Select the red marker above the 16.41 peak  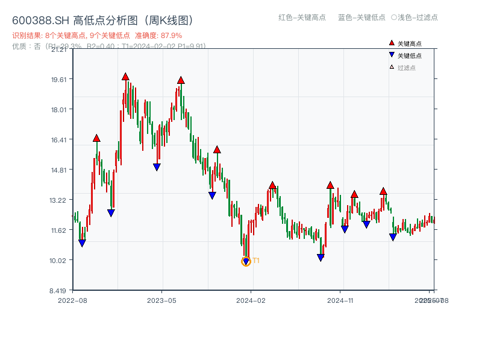coord(96,138)
